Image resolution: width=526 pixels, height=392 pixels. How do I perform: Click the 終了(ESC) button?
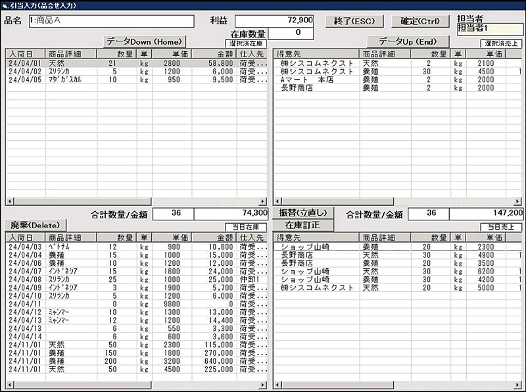click(354, 21)
